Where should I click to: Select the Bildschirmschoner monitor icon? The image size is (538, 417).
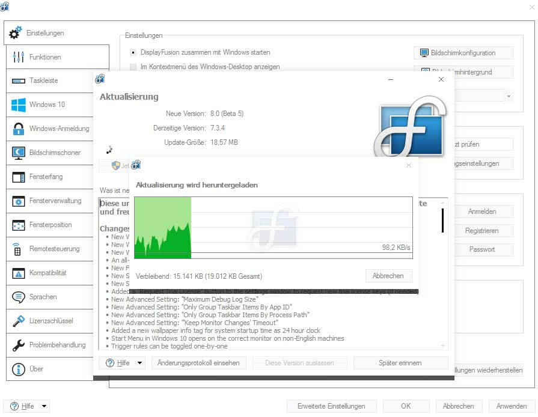(x=18, y=153)
